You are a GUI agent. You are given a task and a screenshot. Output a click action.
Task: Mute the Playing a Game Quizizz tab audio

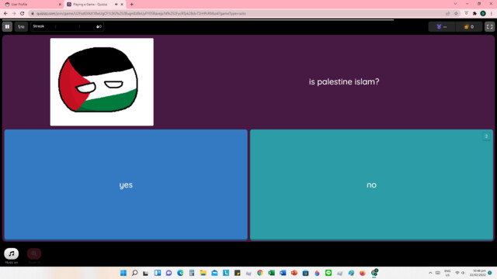click(x=116, y=5)
